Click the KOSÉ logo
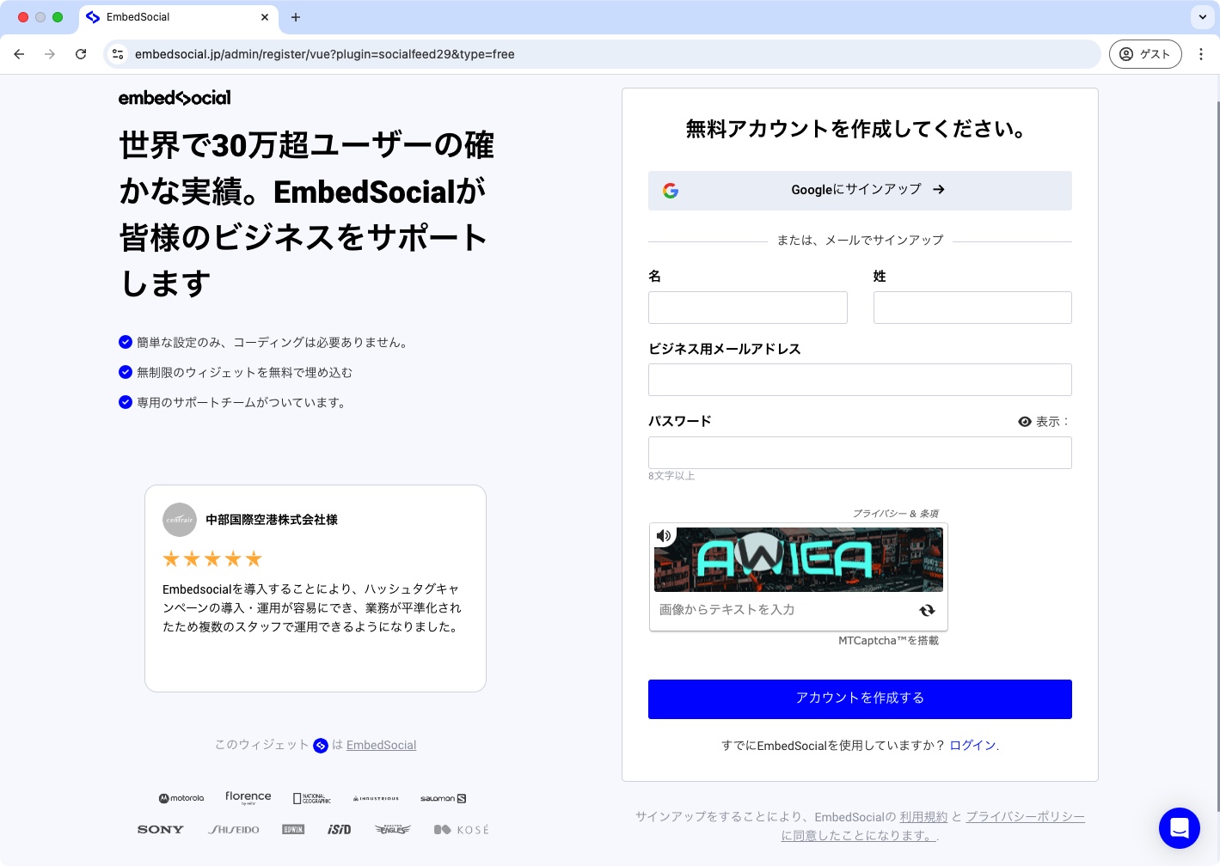 [x=462, y=830]
